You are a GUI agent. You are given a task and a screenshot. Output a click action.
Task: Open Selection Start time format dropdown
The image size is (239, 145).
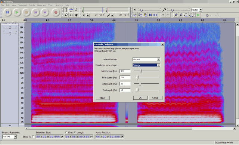(x=62, y=137)
